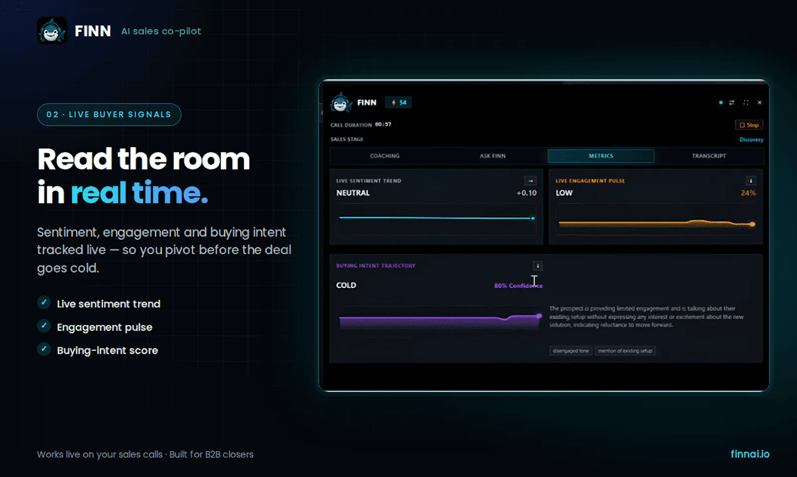
Task: Click info icon on Live Engagement Pulse card
Action: (751, 181)
